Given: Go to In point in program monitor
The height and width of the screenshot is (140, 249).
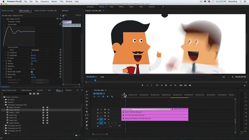Looking at the screenshot, I should tap(157, 85).
